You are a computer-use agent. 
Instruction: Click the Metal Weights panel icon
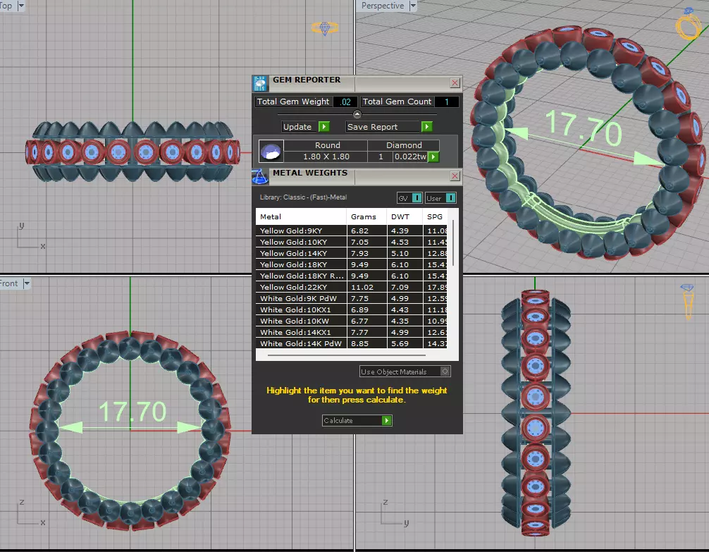point(259,176)
